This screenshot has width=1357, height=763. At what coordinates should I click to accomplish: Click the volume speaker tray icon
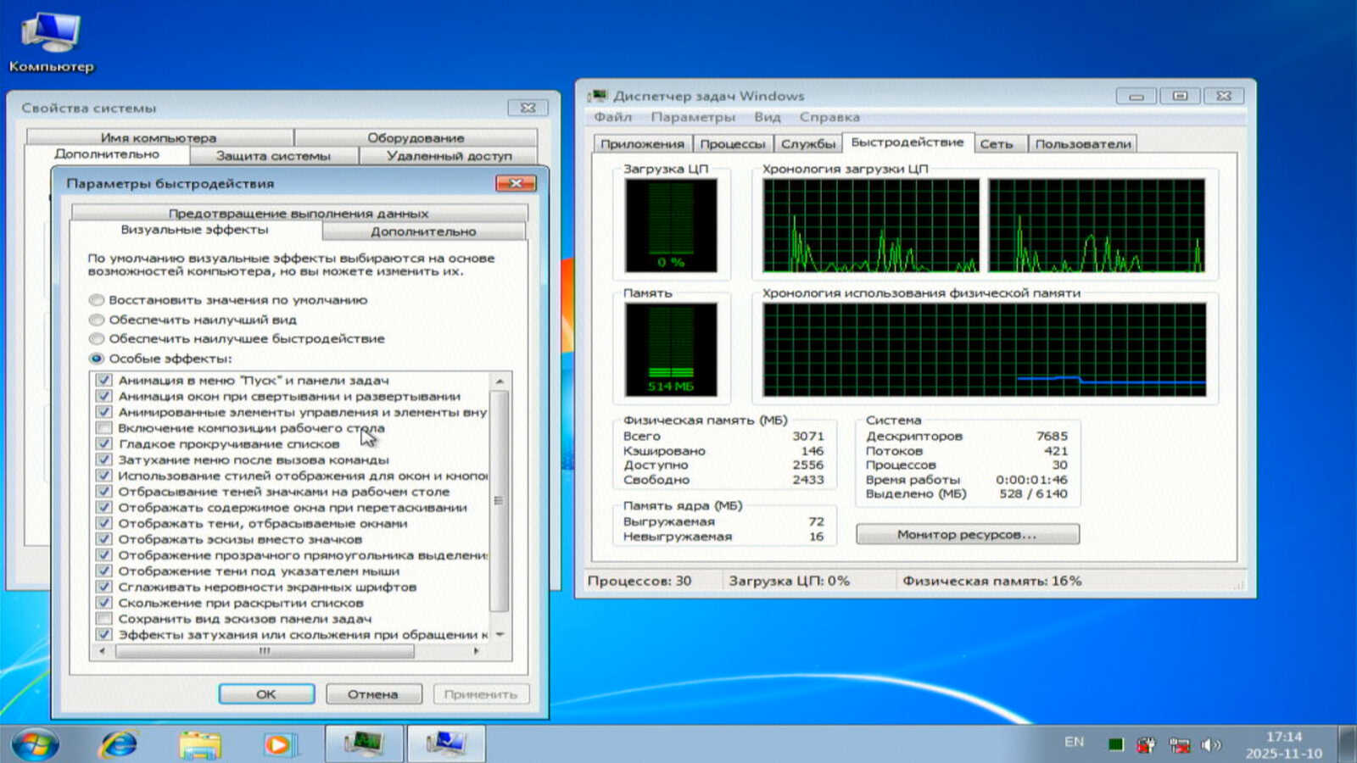[x=1210, y=744]
